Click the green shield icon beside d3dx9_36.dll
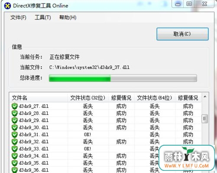 pyautogui.click(x=15, y=170)
